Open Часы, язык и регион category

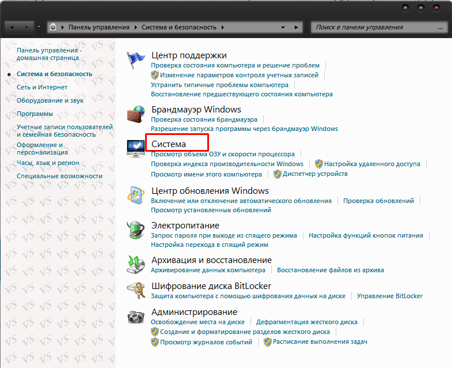point(48,163)
